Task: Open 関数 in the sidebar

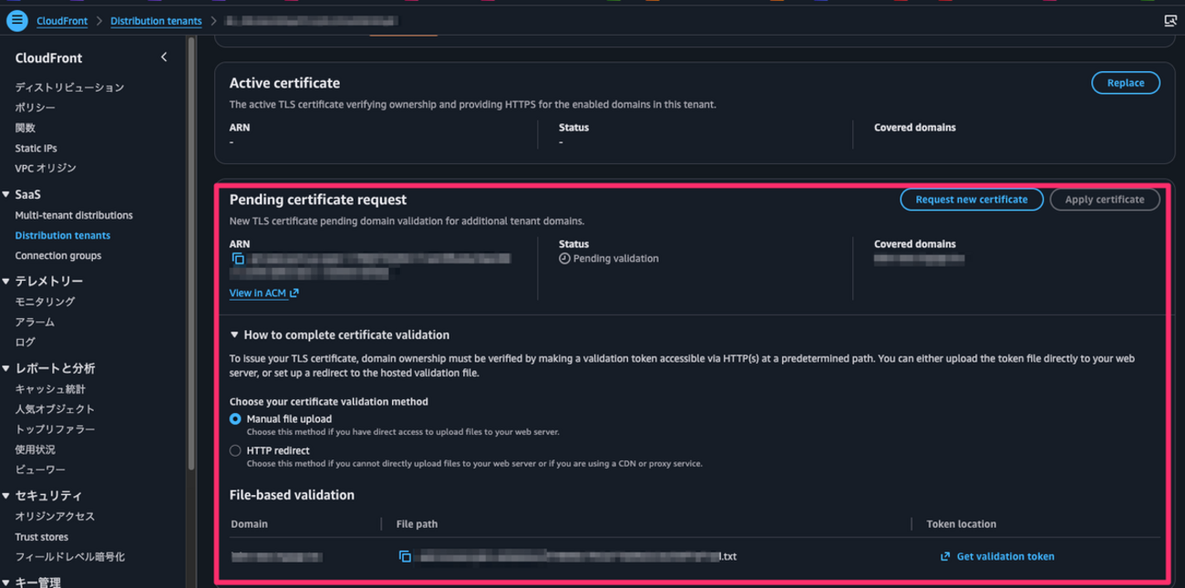Action: tap(25, 128)
